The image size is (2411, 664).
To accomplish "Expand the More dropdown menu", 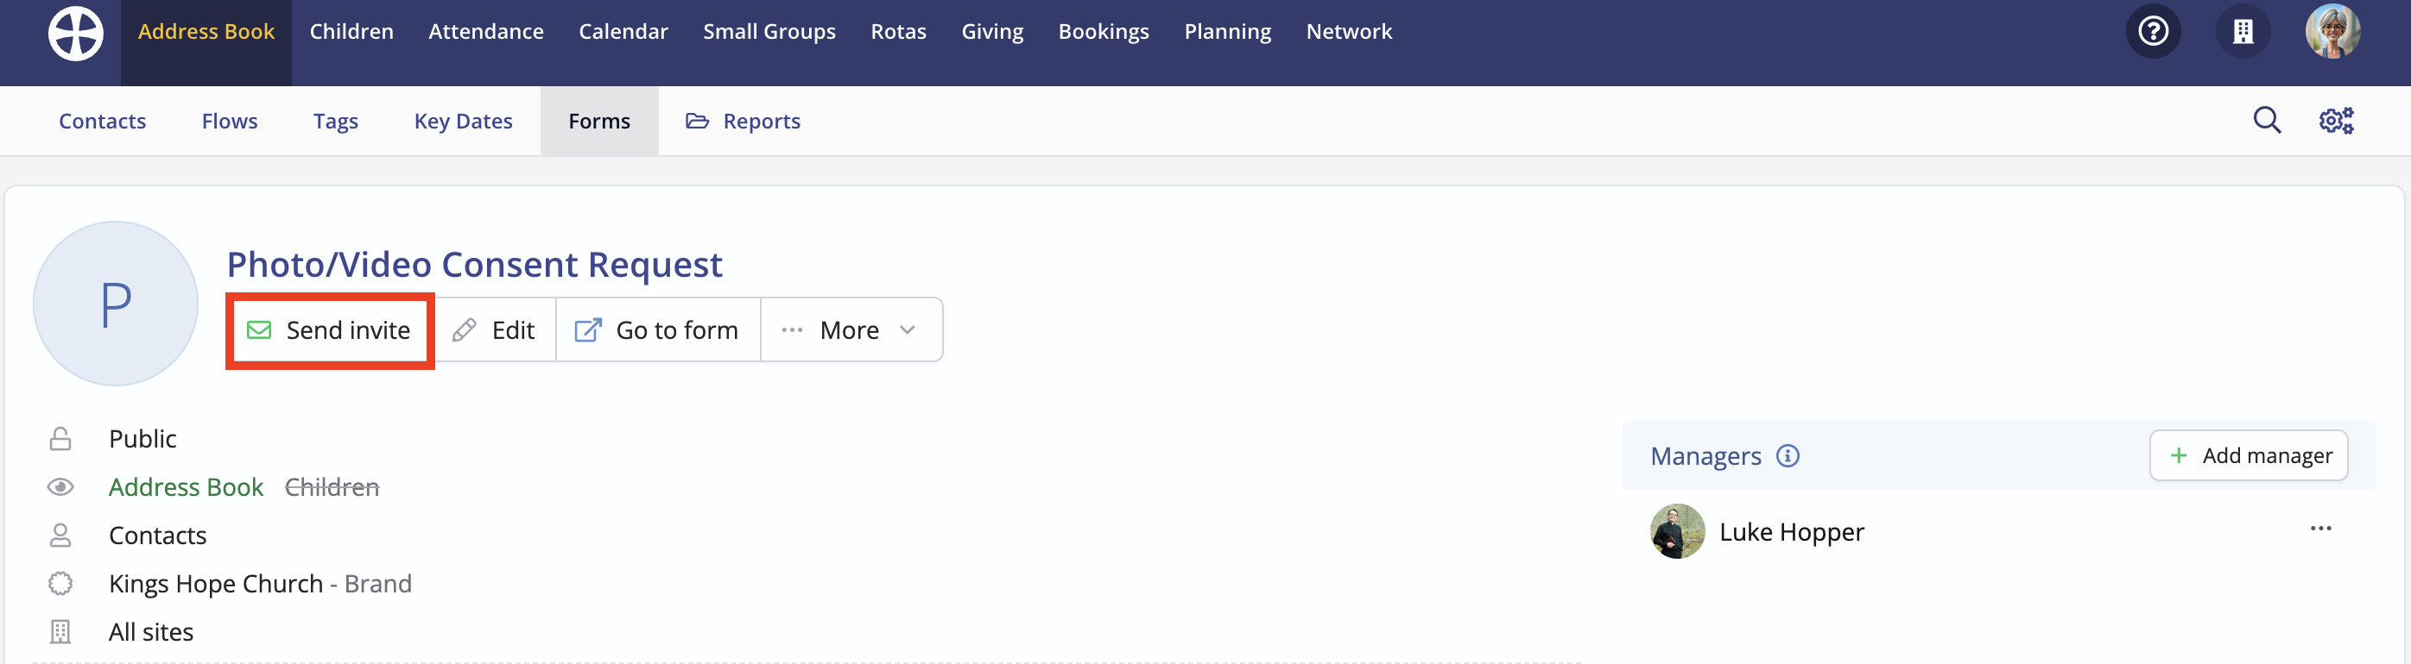I will click(851, 330).
